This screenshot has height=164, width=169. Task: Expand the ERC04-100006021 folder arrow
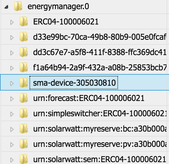pyautogui.click(x=12, y=22)
